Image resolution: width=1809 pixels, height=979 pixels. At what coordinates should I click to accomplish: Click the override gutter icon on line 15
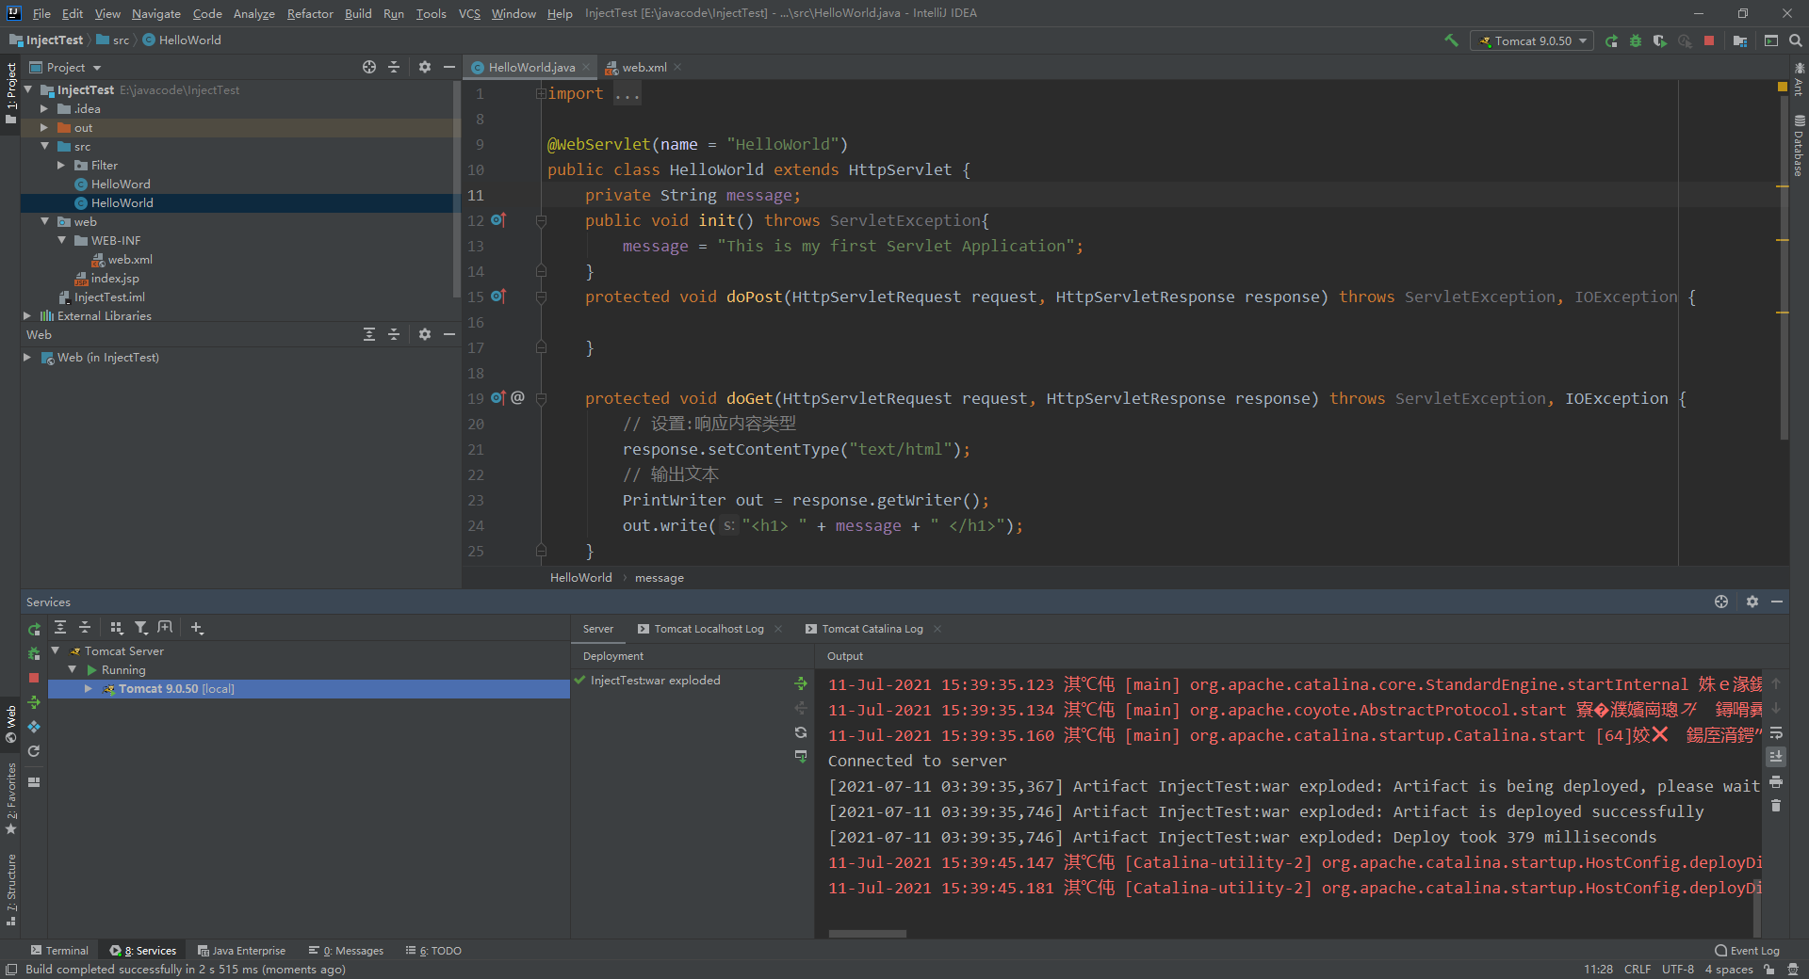coord(498,297)
